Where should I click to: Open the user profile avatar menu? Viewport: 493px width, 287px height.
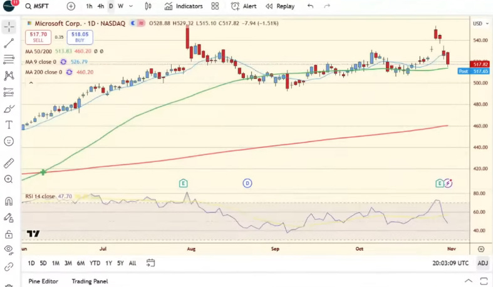(x=9, y=6)
